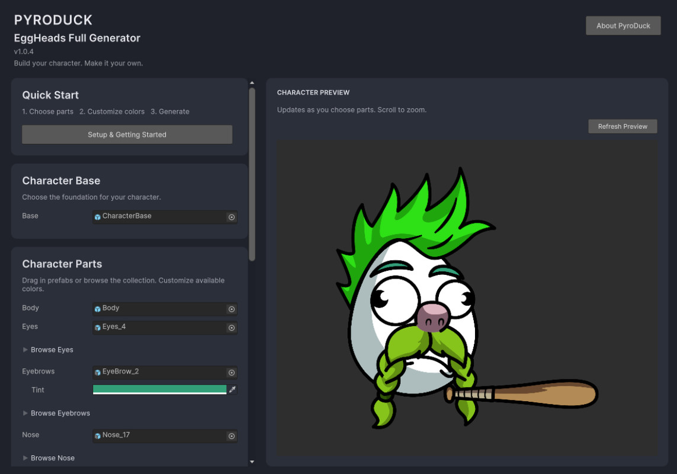677x474 pixels.
Task: Click the '3. Generate' step text
Action: pos(170,111)
